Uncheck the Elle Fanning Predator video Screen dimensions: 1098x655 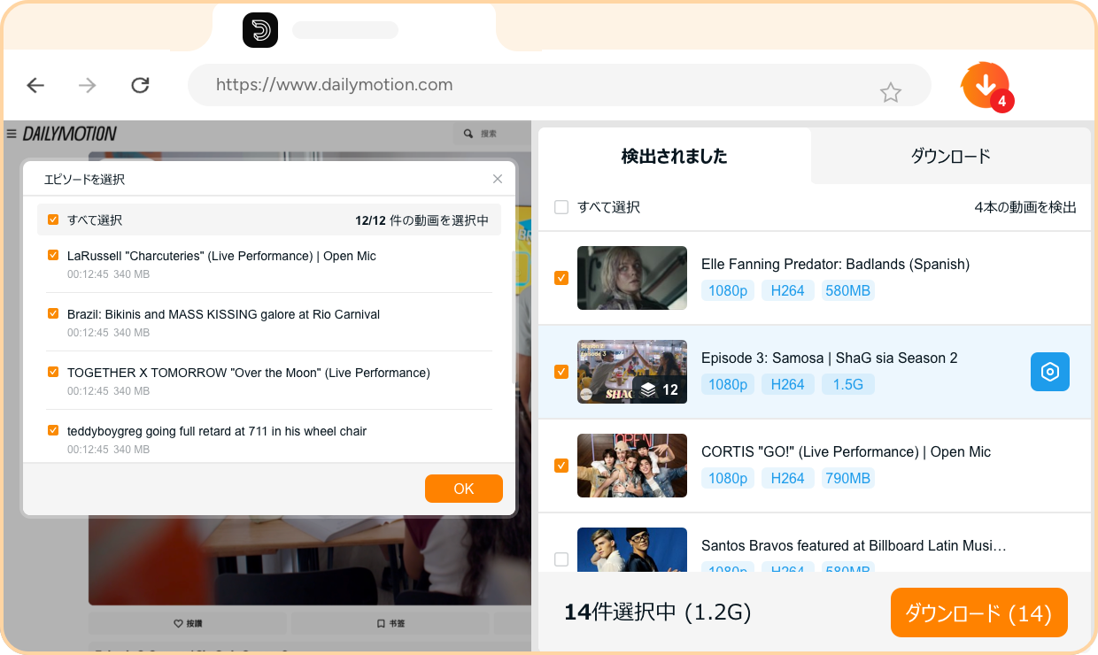click(x=561, y=278)
